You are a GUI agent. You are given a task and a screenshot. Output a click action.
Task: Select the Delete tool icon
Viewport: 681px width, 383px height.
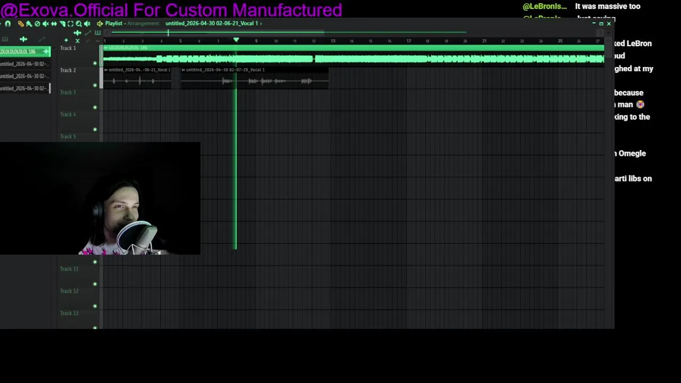click(37, 24)
